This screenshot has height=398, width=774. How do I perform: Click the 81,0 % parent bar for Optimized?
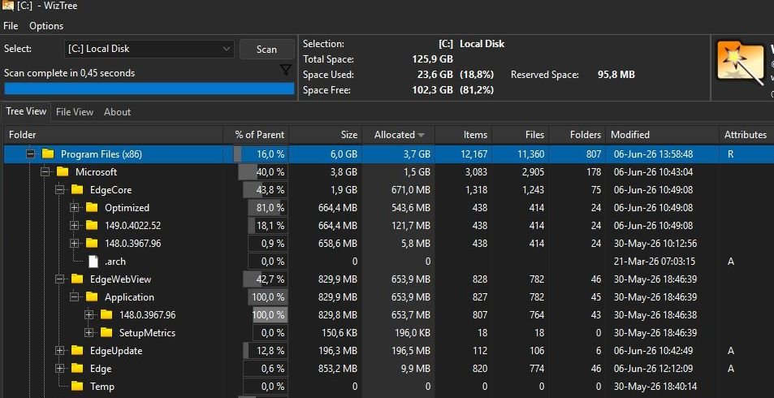tap(268, 207)
